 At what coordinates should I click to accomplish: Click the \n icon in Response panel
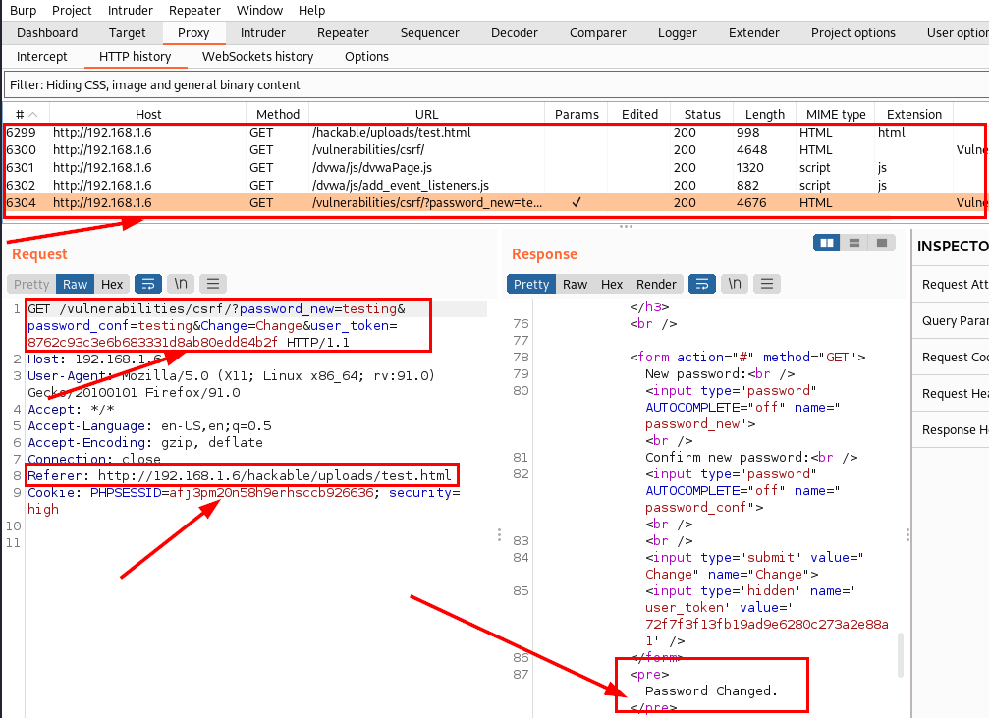[734, 284]
